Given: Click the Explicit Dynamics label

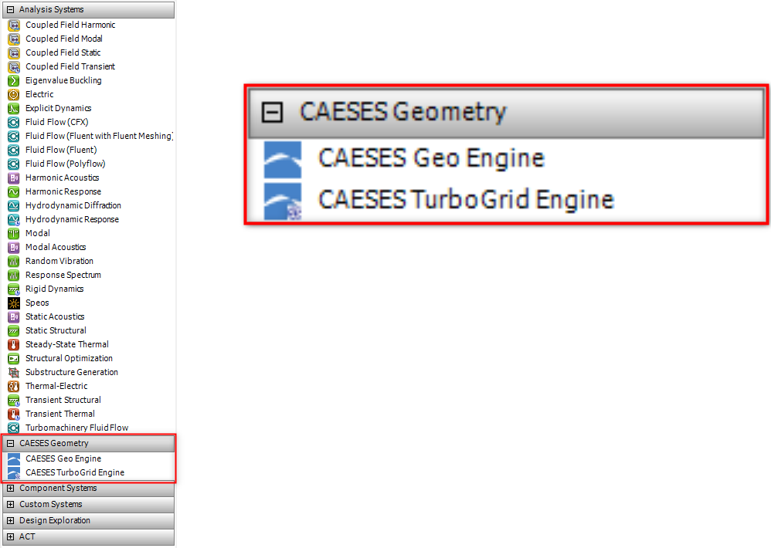Looking at the screenshot, I should click(59, 108).
